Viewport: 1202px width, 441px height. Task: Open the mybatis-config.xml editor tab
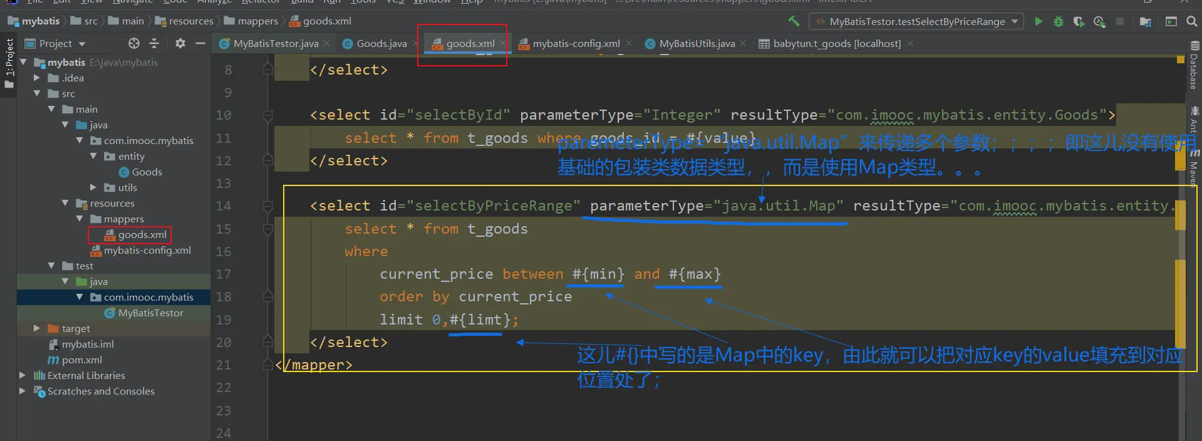pos(576,43)
